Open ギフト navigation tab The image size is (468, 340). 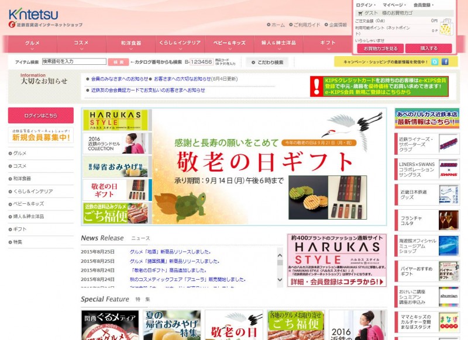(x=328, y=44)
